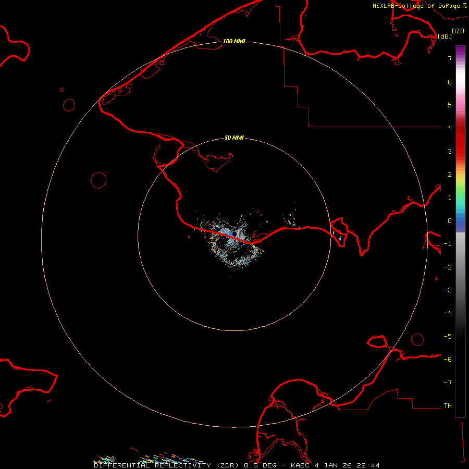Click the 100 NMI range ring label
The image size is (469, 469).
pos(234,41)
